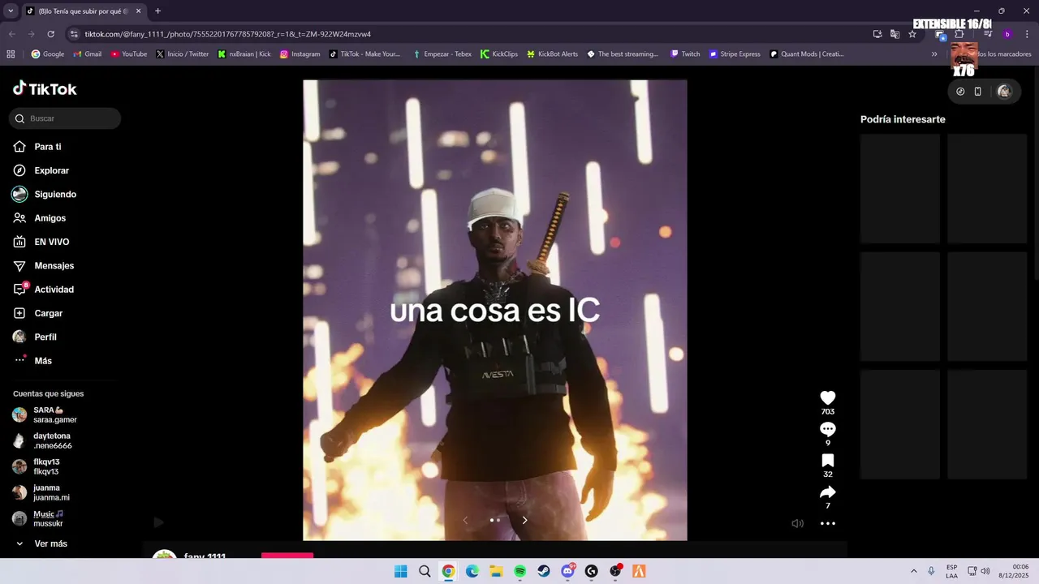Viewport: 1039px width, 584px height.
Task: Open profile avatar in top-right pill
Action: tap(1004, 92)
